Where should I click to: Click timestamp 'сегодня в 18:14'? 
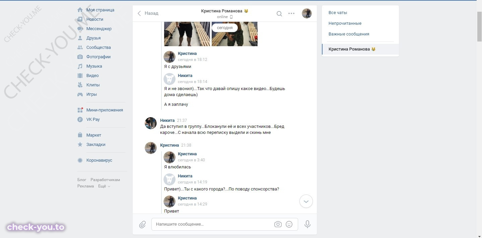coord(193,82)
